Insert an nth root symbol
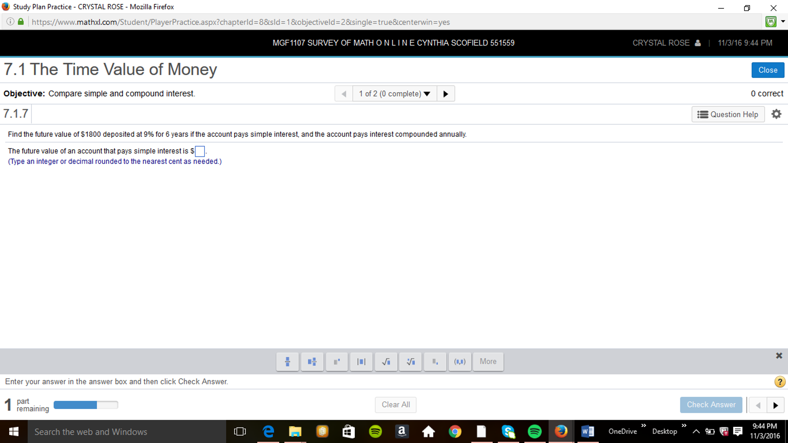Screen dimensions: 788x443 pyautogui.click(x=410, y=361)
